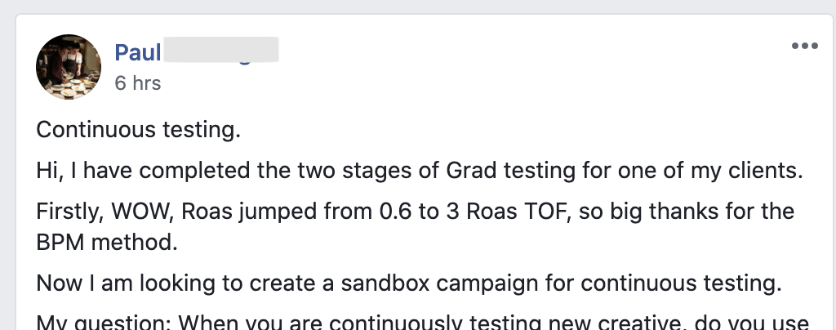Open the post options three-dot menu

point(804,47)
